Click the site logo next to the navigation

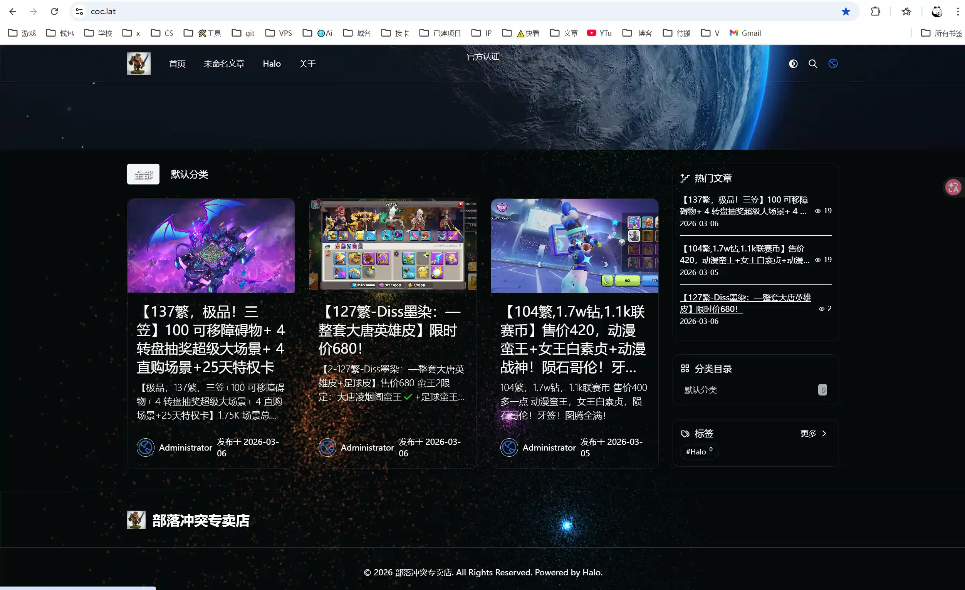[x=138, y=63]
